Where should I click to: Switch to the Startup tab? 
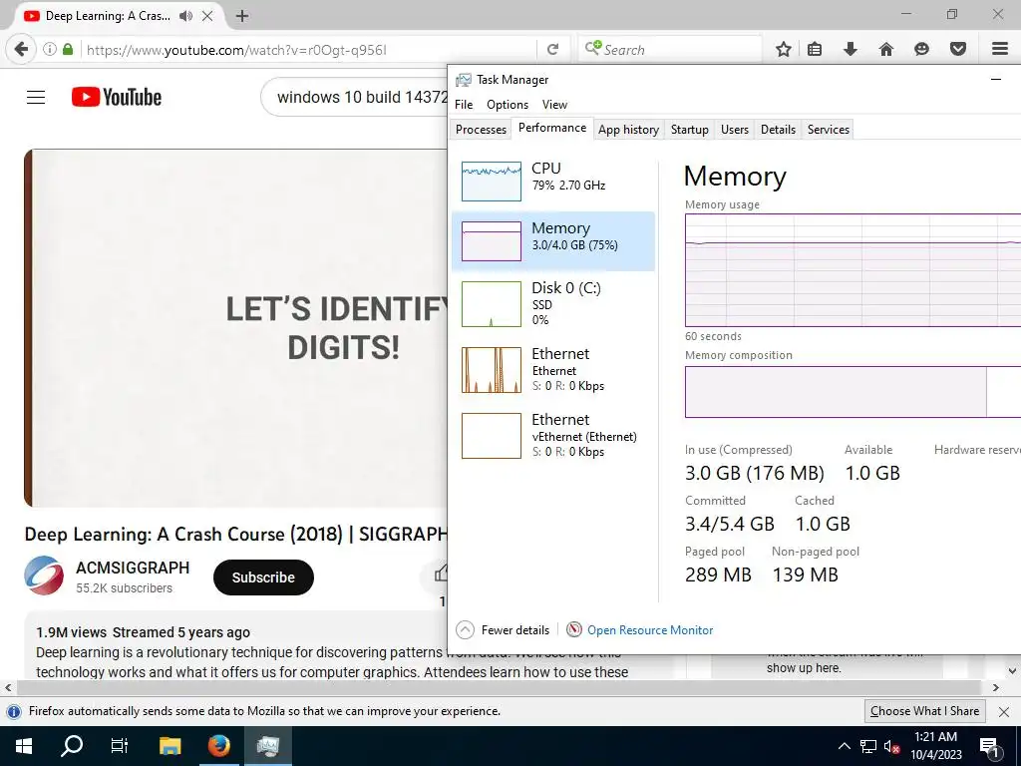pos(690,129)
